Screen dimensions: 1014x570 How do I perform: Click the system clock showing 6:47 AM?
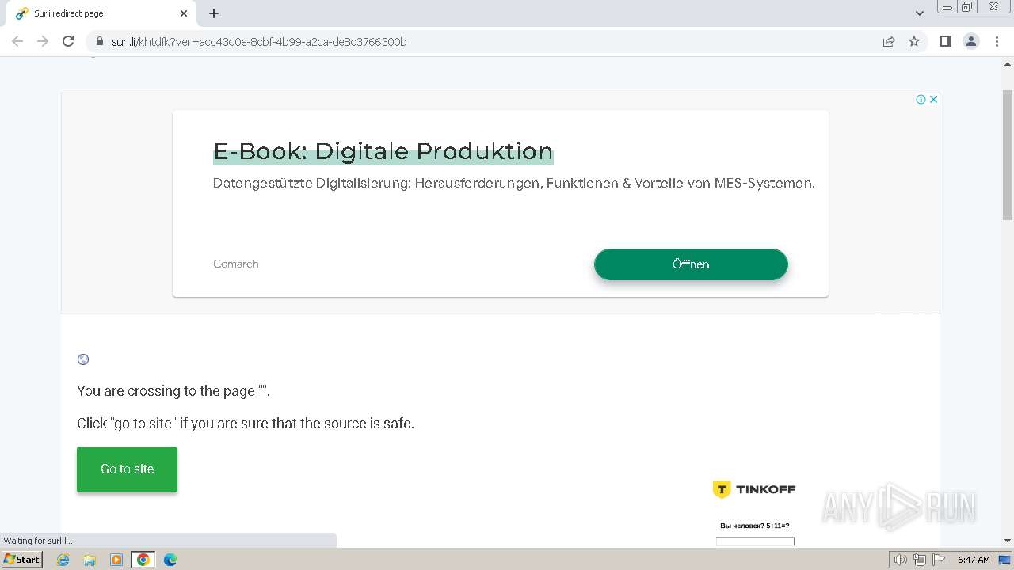tap(974, 560)
